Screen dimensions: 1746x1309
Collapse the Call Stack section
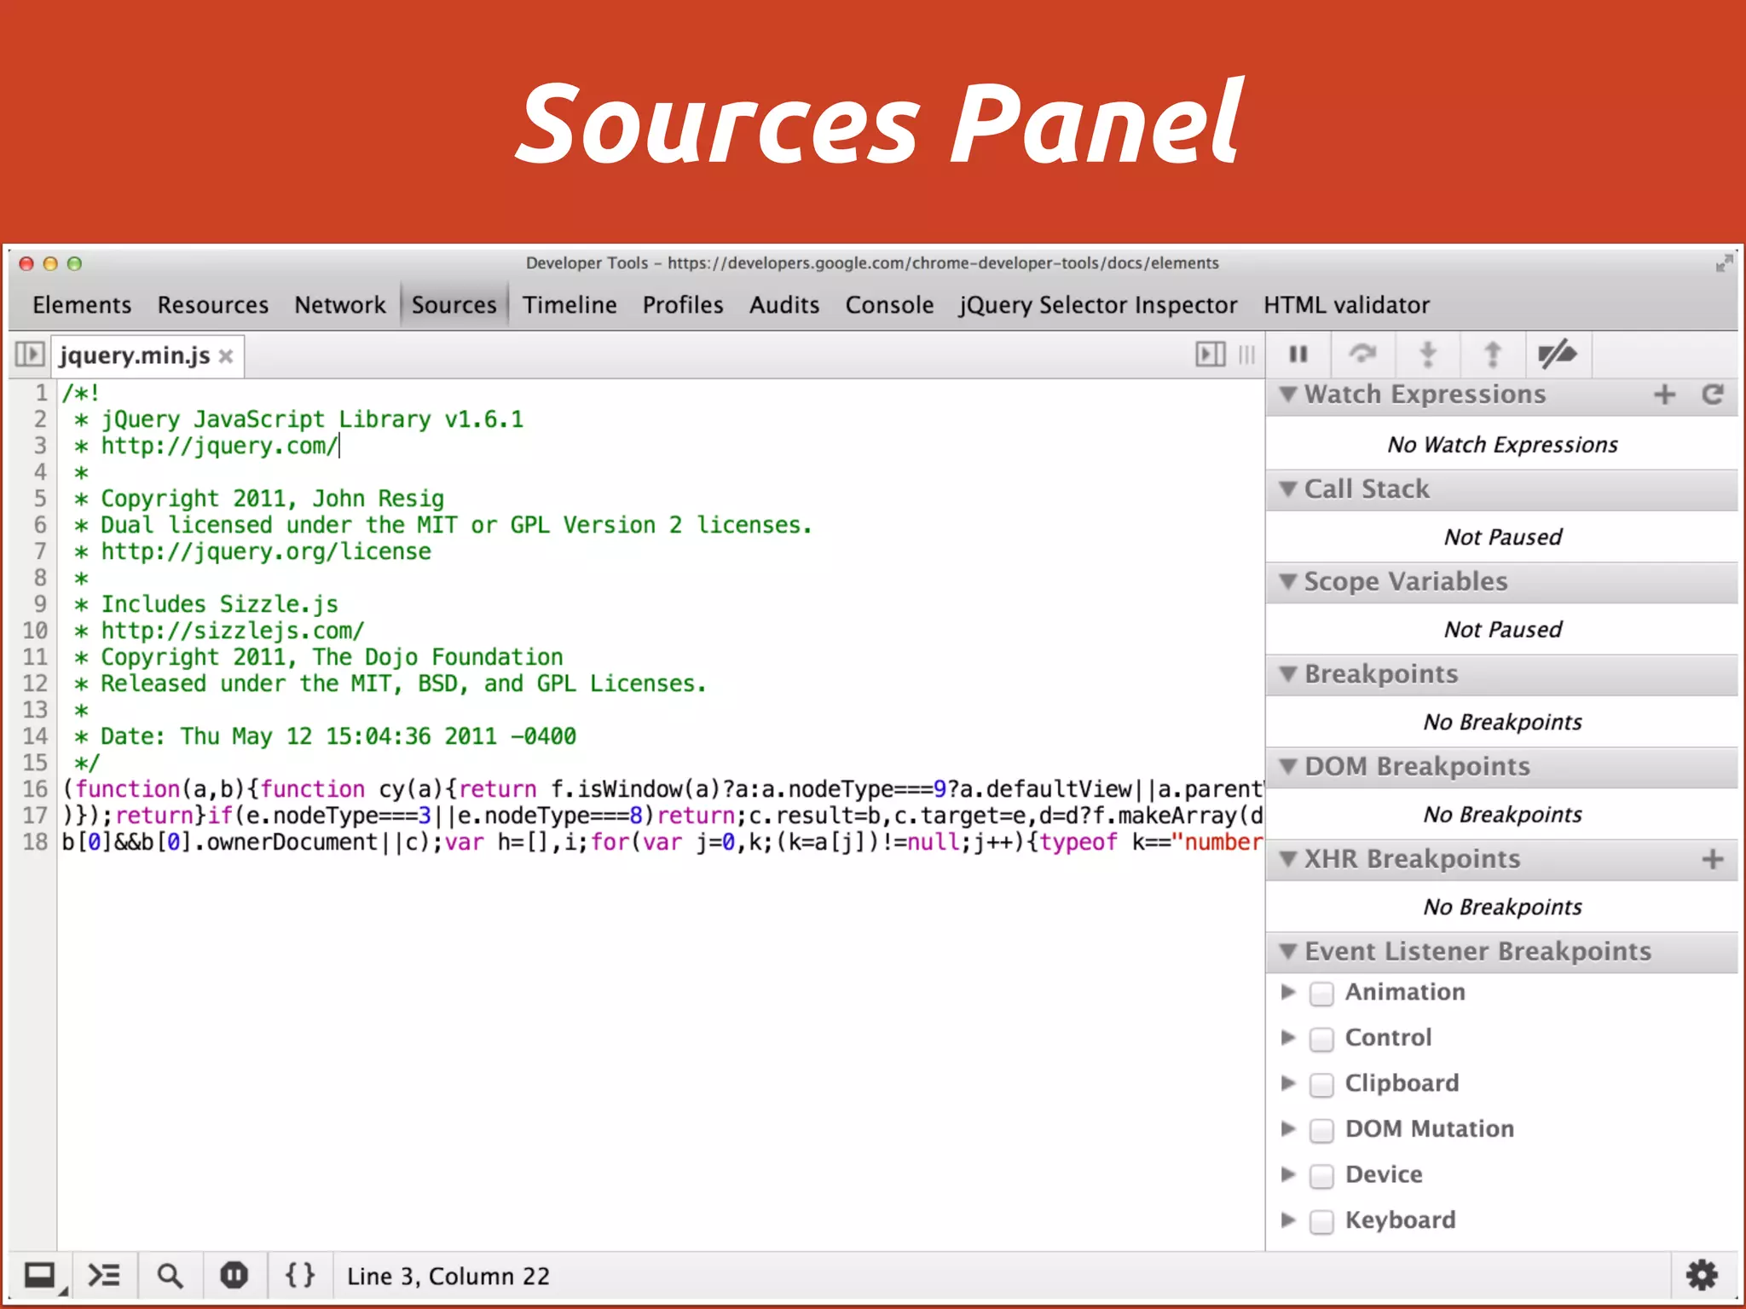click(x=1289, y=489)
